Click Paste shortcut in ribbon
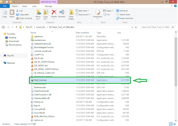Viewport: 178px width, 126px height. click(24, 18)
